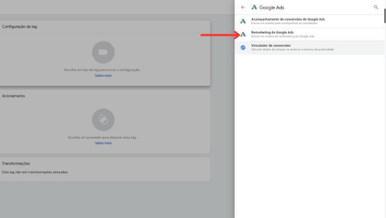Select Acompanhamento de conversões do Google Ads
386x218 pixels.
[x=309, y=21]
